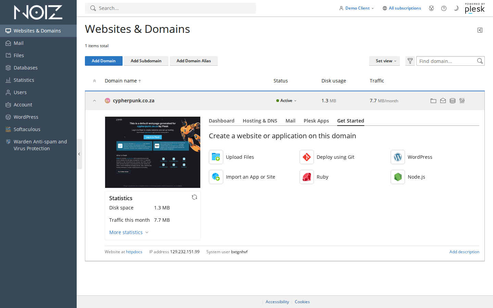The height and width of the screenshot is (308, 493).
Task: Click the Plesk logo
Action: coord(475,8)
